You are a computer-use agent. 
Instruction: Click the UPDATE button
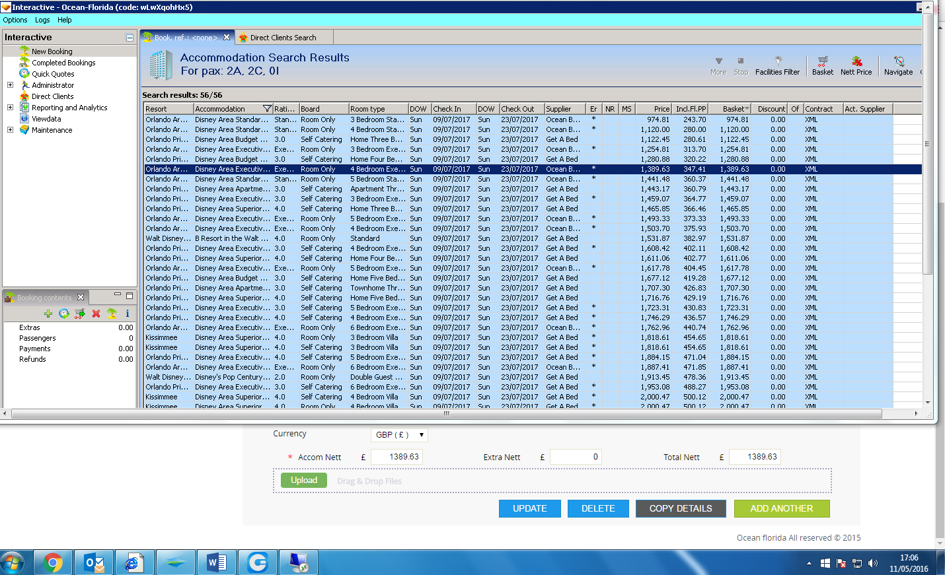(x=530, y=508)
